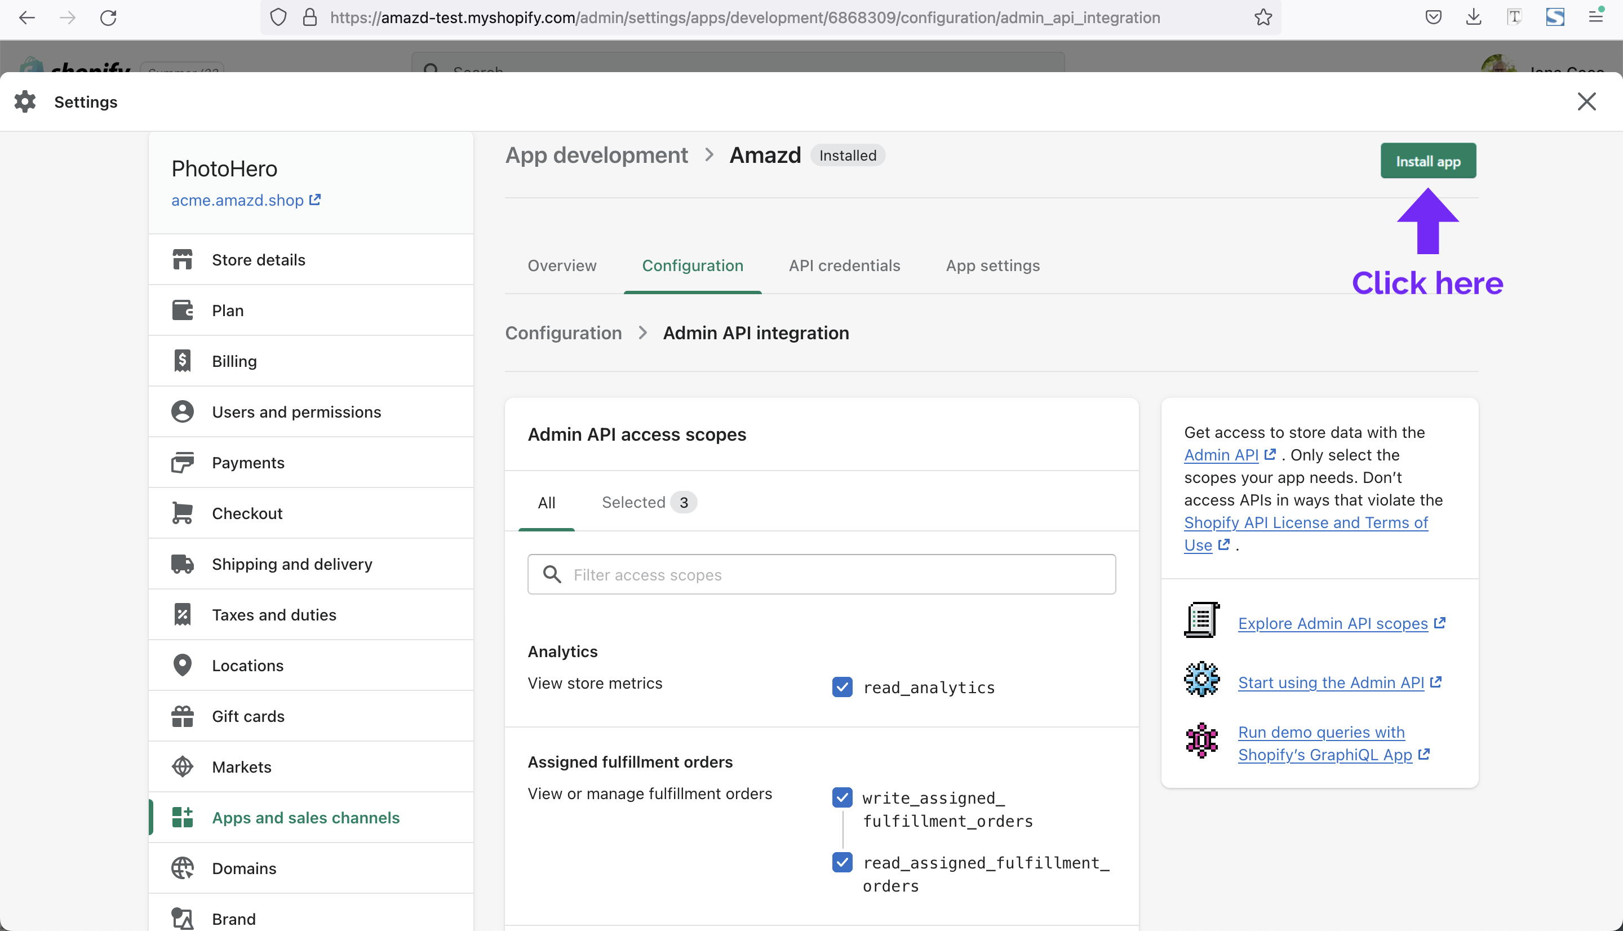1623x931 pixels.
Task: Bookmark this page with star icon
Action: coord(1263,17)
